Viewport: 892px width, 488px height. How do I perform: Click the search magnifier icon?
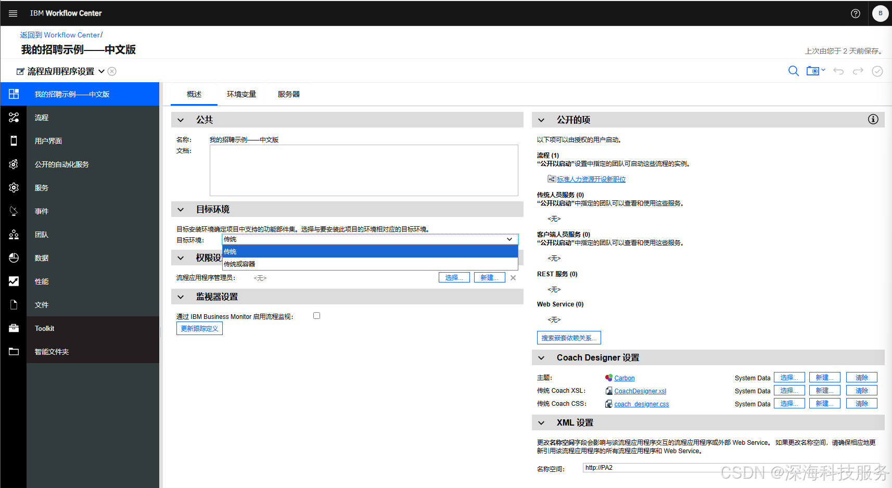(x=794, y=71)
